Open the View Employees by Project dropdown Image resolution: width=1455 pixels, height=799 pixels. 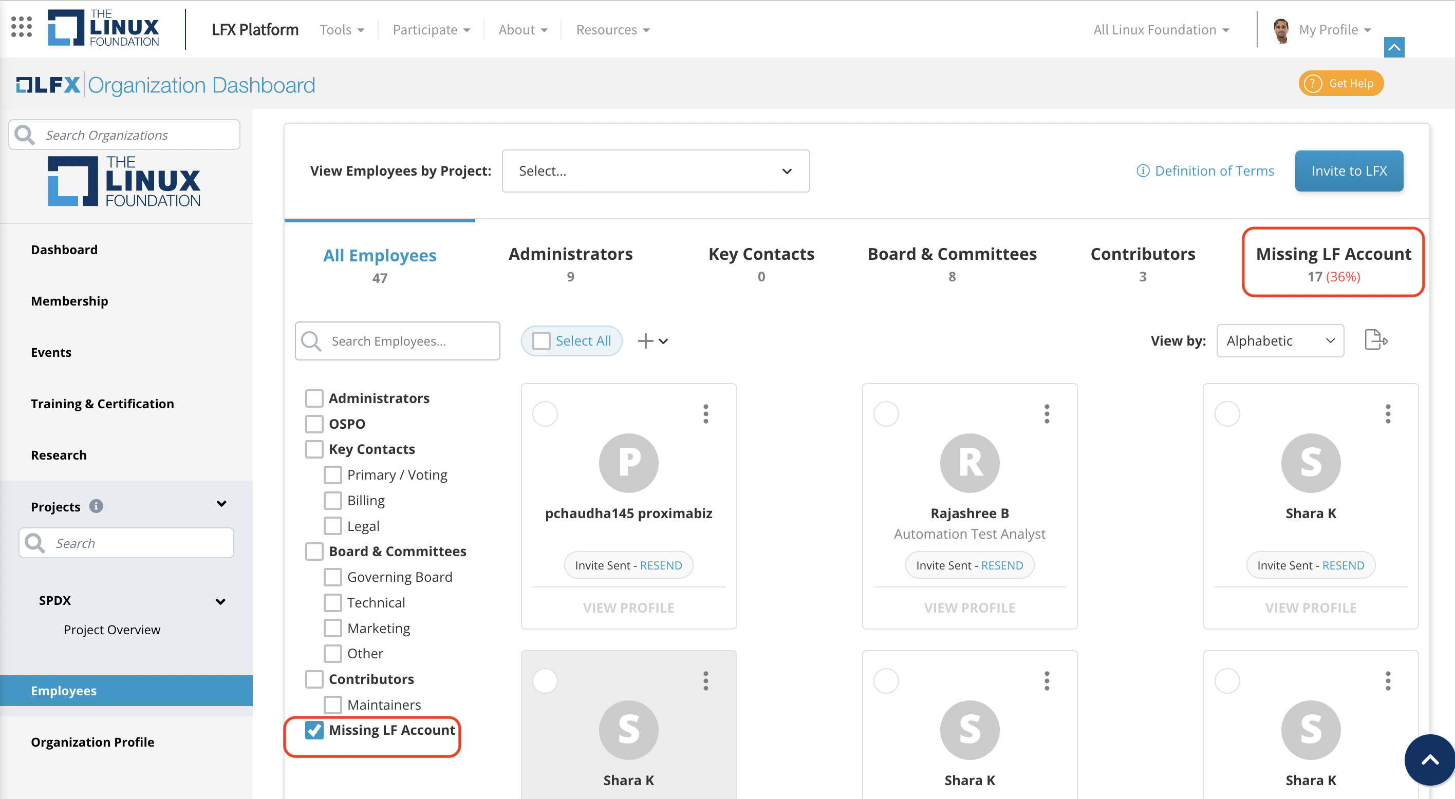655,171
